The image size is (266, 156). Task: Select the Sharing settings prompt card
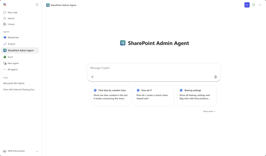[197, 96]
